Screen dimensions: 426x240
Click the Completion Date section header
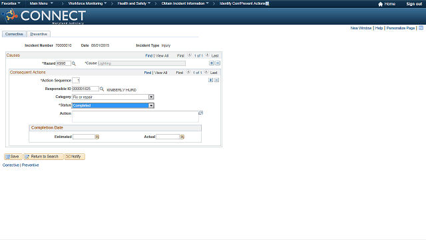coord(115,127)
